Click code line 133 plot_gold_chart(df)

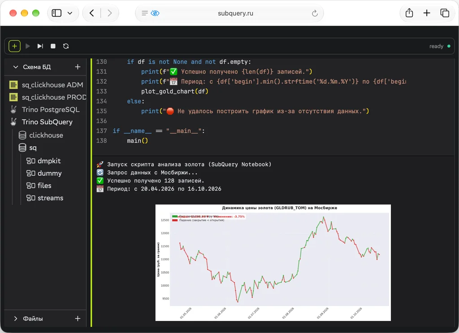pos(175,91)
